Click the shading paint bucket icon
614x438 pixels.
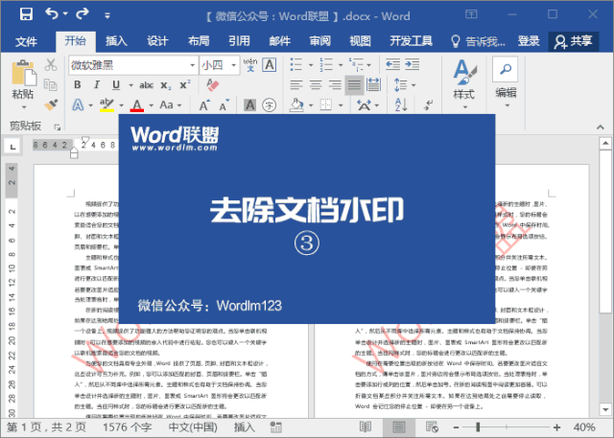click(x=296, y=104)
